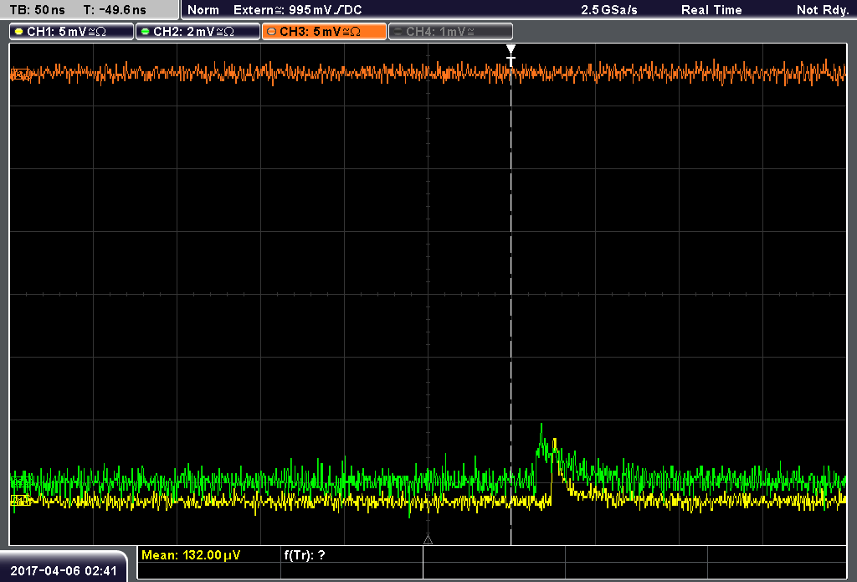The height and width of the screenshot is (582, 857).
Task: Click the time reference triangle marker at bottom
Action: click(x=428, y=540)
